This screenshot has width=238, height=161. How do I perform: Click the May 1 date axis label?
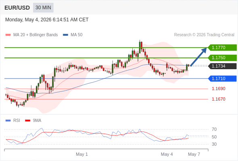coord(82,154)
